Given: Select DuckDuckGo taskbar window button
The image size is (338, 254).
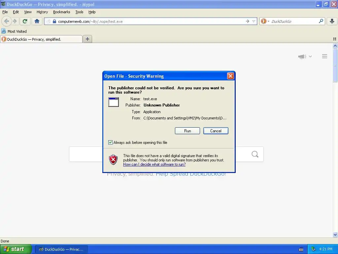Looking at the screenshot, I should (61, 249).
